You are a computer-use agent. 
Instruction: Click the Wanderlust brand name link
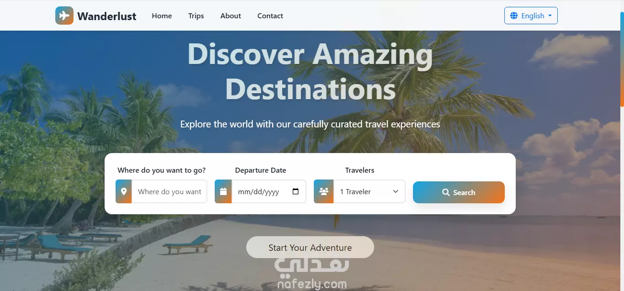tap(107, 16)
